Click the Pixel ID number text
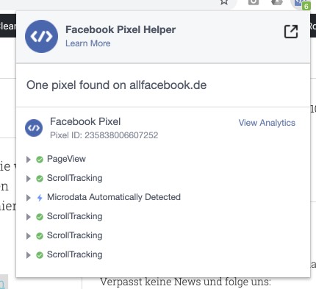 121,135
